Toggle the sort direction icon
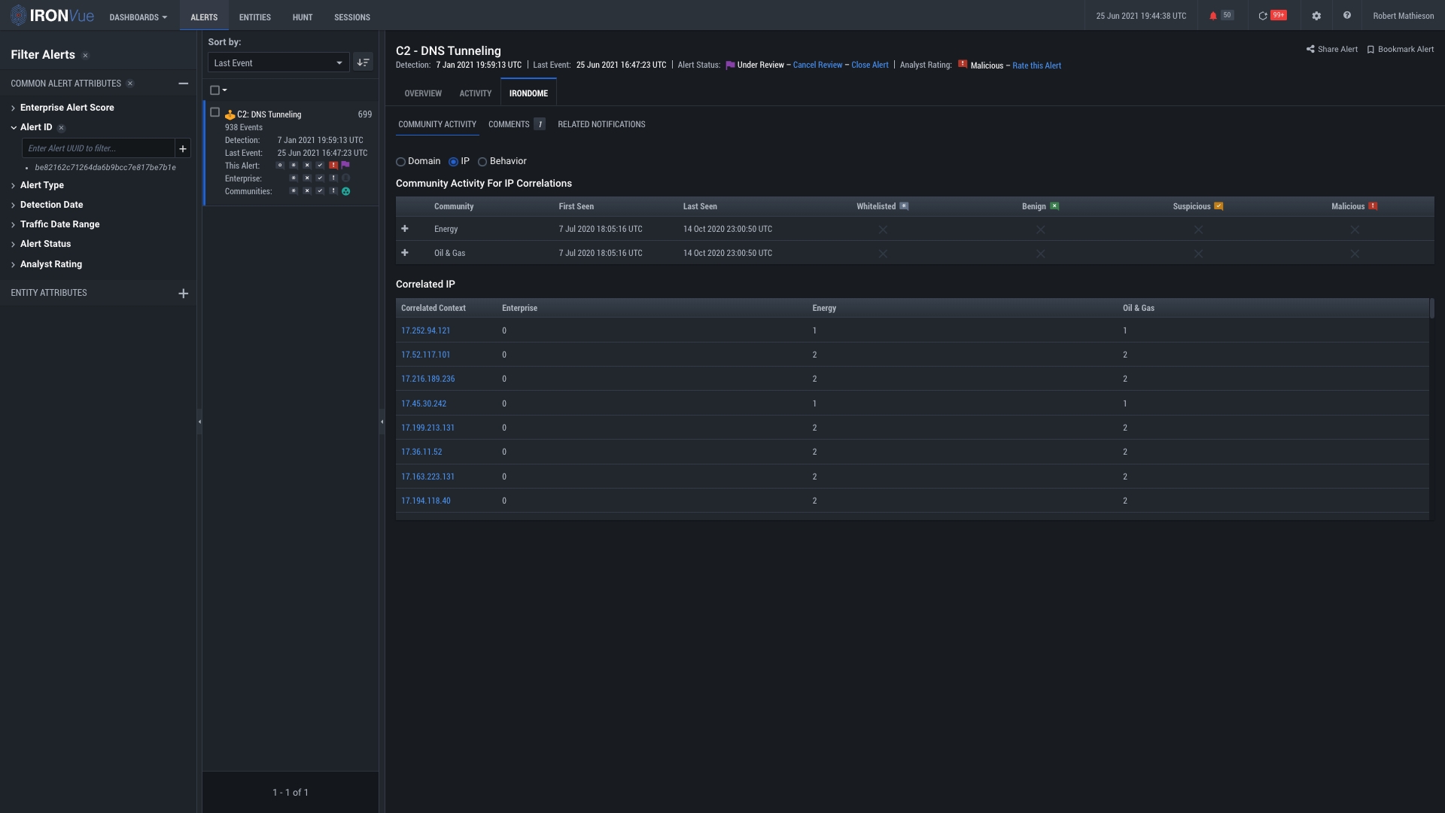This screenshot has width=1445, height=813. (x=363, y=62)
